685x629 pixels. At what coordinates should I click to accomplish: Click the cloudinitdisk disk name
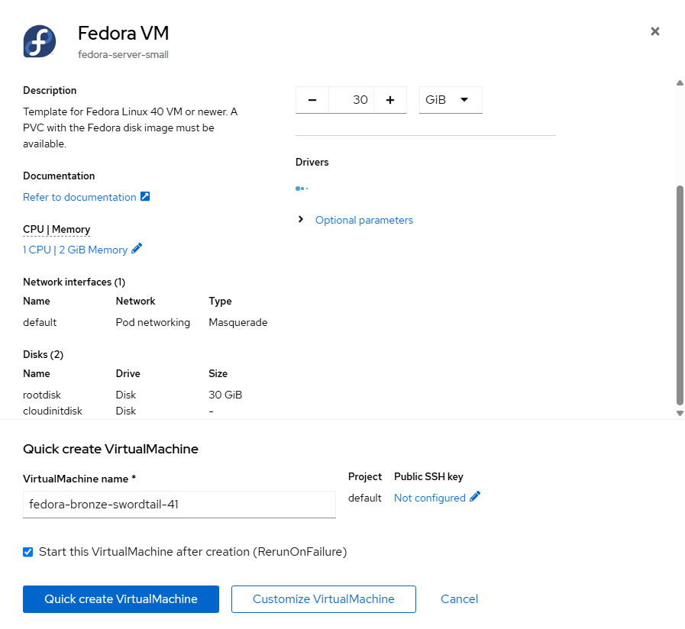click(53, 411)
